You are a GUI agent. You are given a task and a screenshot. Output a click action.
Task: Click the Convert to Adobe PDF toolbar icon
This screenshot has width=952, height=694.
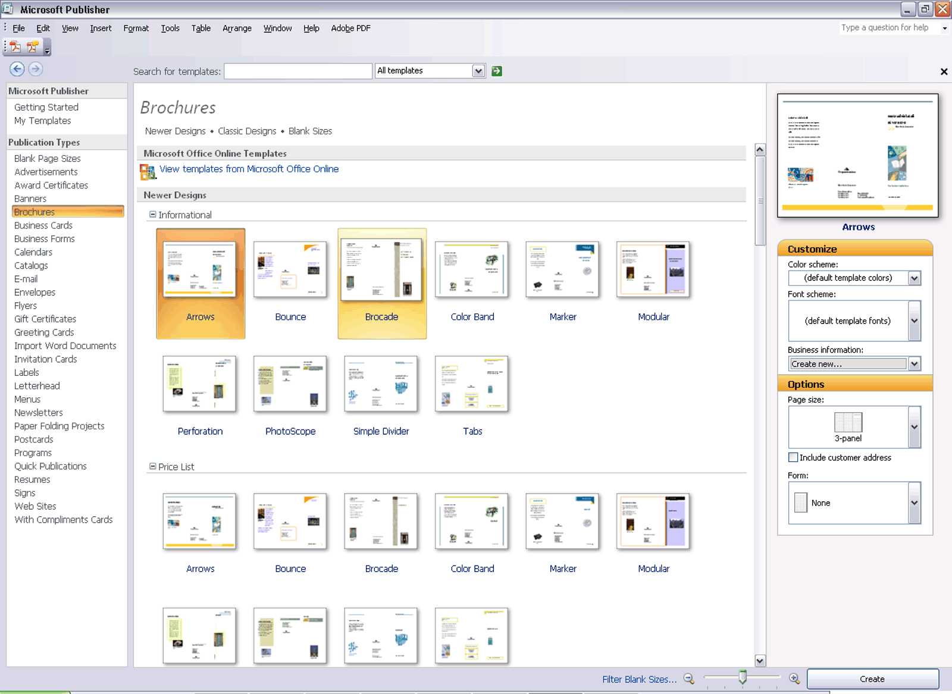pyautogui.click(x=15, y=46)
